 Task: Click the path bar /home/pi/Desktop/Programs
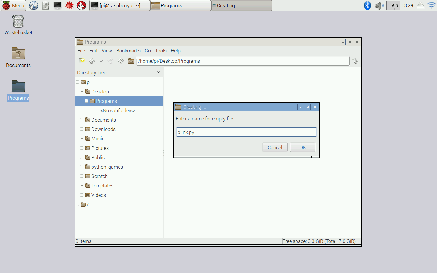click(243, 61)
